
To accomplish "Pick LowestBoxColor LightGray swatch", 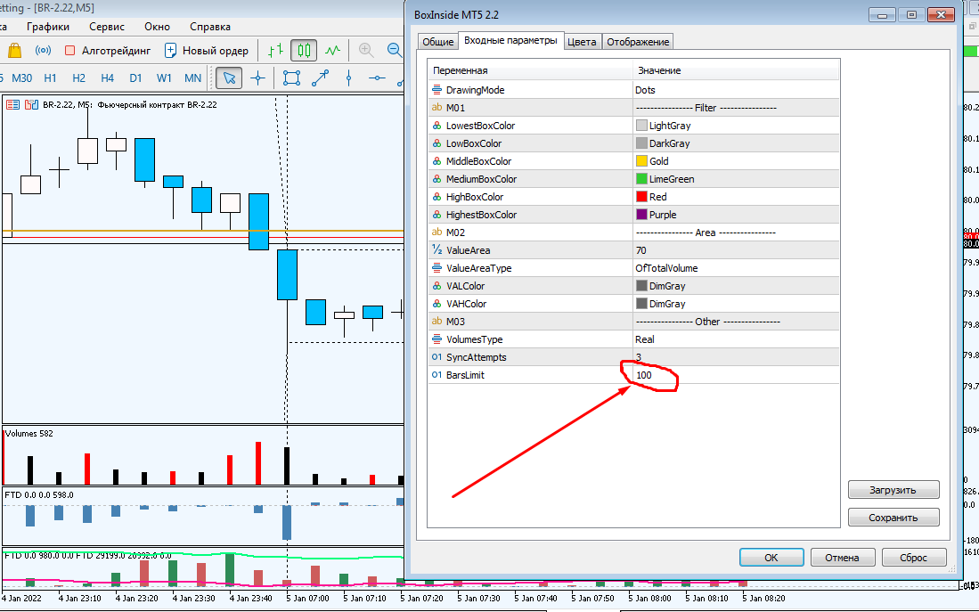I will pyautogui.click(x=641, y=125).
